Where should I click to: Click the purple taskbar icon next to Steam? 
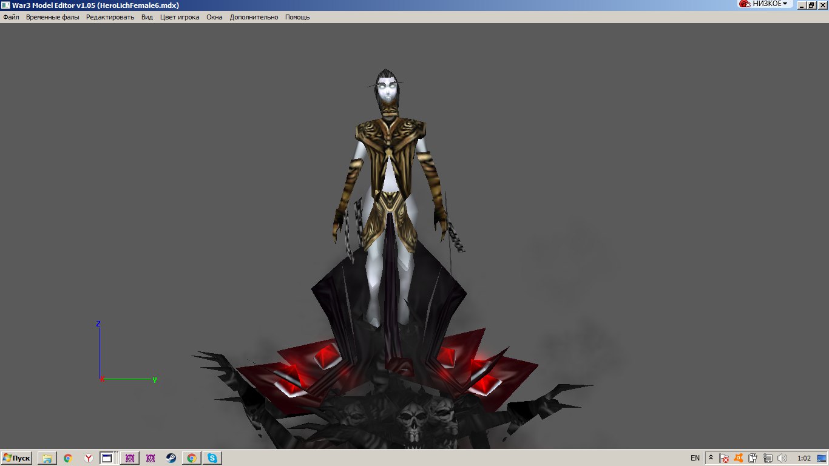151,458
